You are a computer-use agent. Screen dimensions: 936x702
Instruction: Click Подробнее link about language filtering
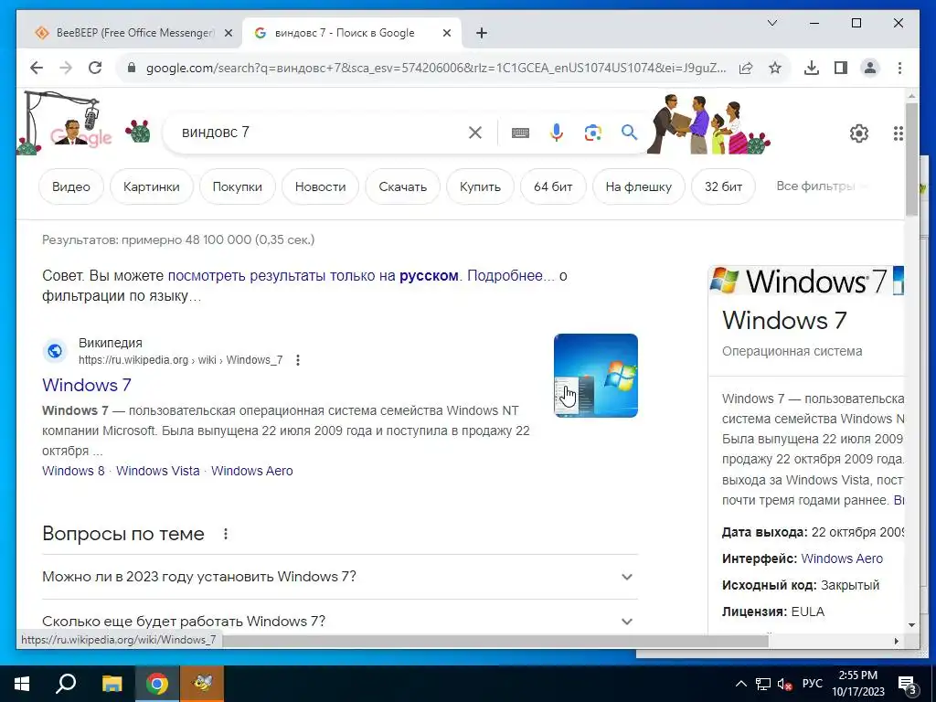[x=510, y=276]
